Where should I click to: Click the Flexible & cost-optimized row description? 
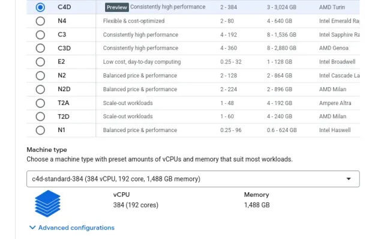point(134,21)
